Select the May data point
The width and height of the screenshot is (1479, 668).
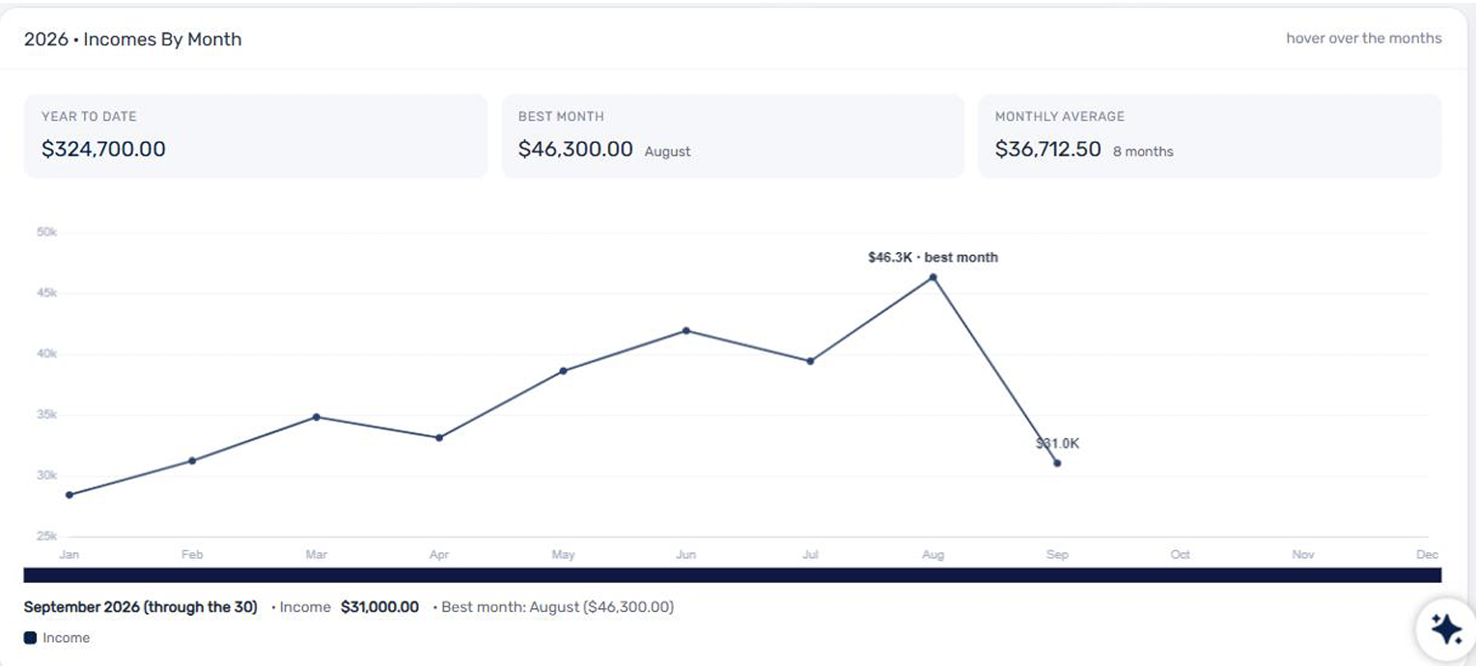click(563, 371)
